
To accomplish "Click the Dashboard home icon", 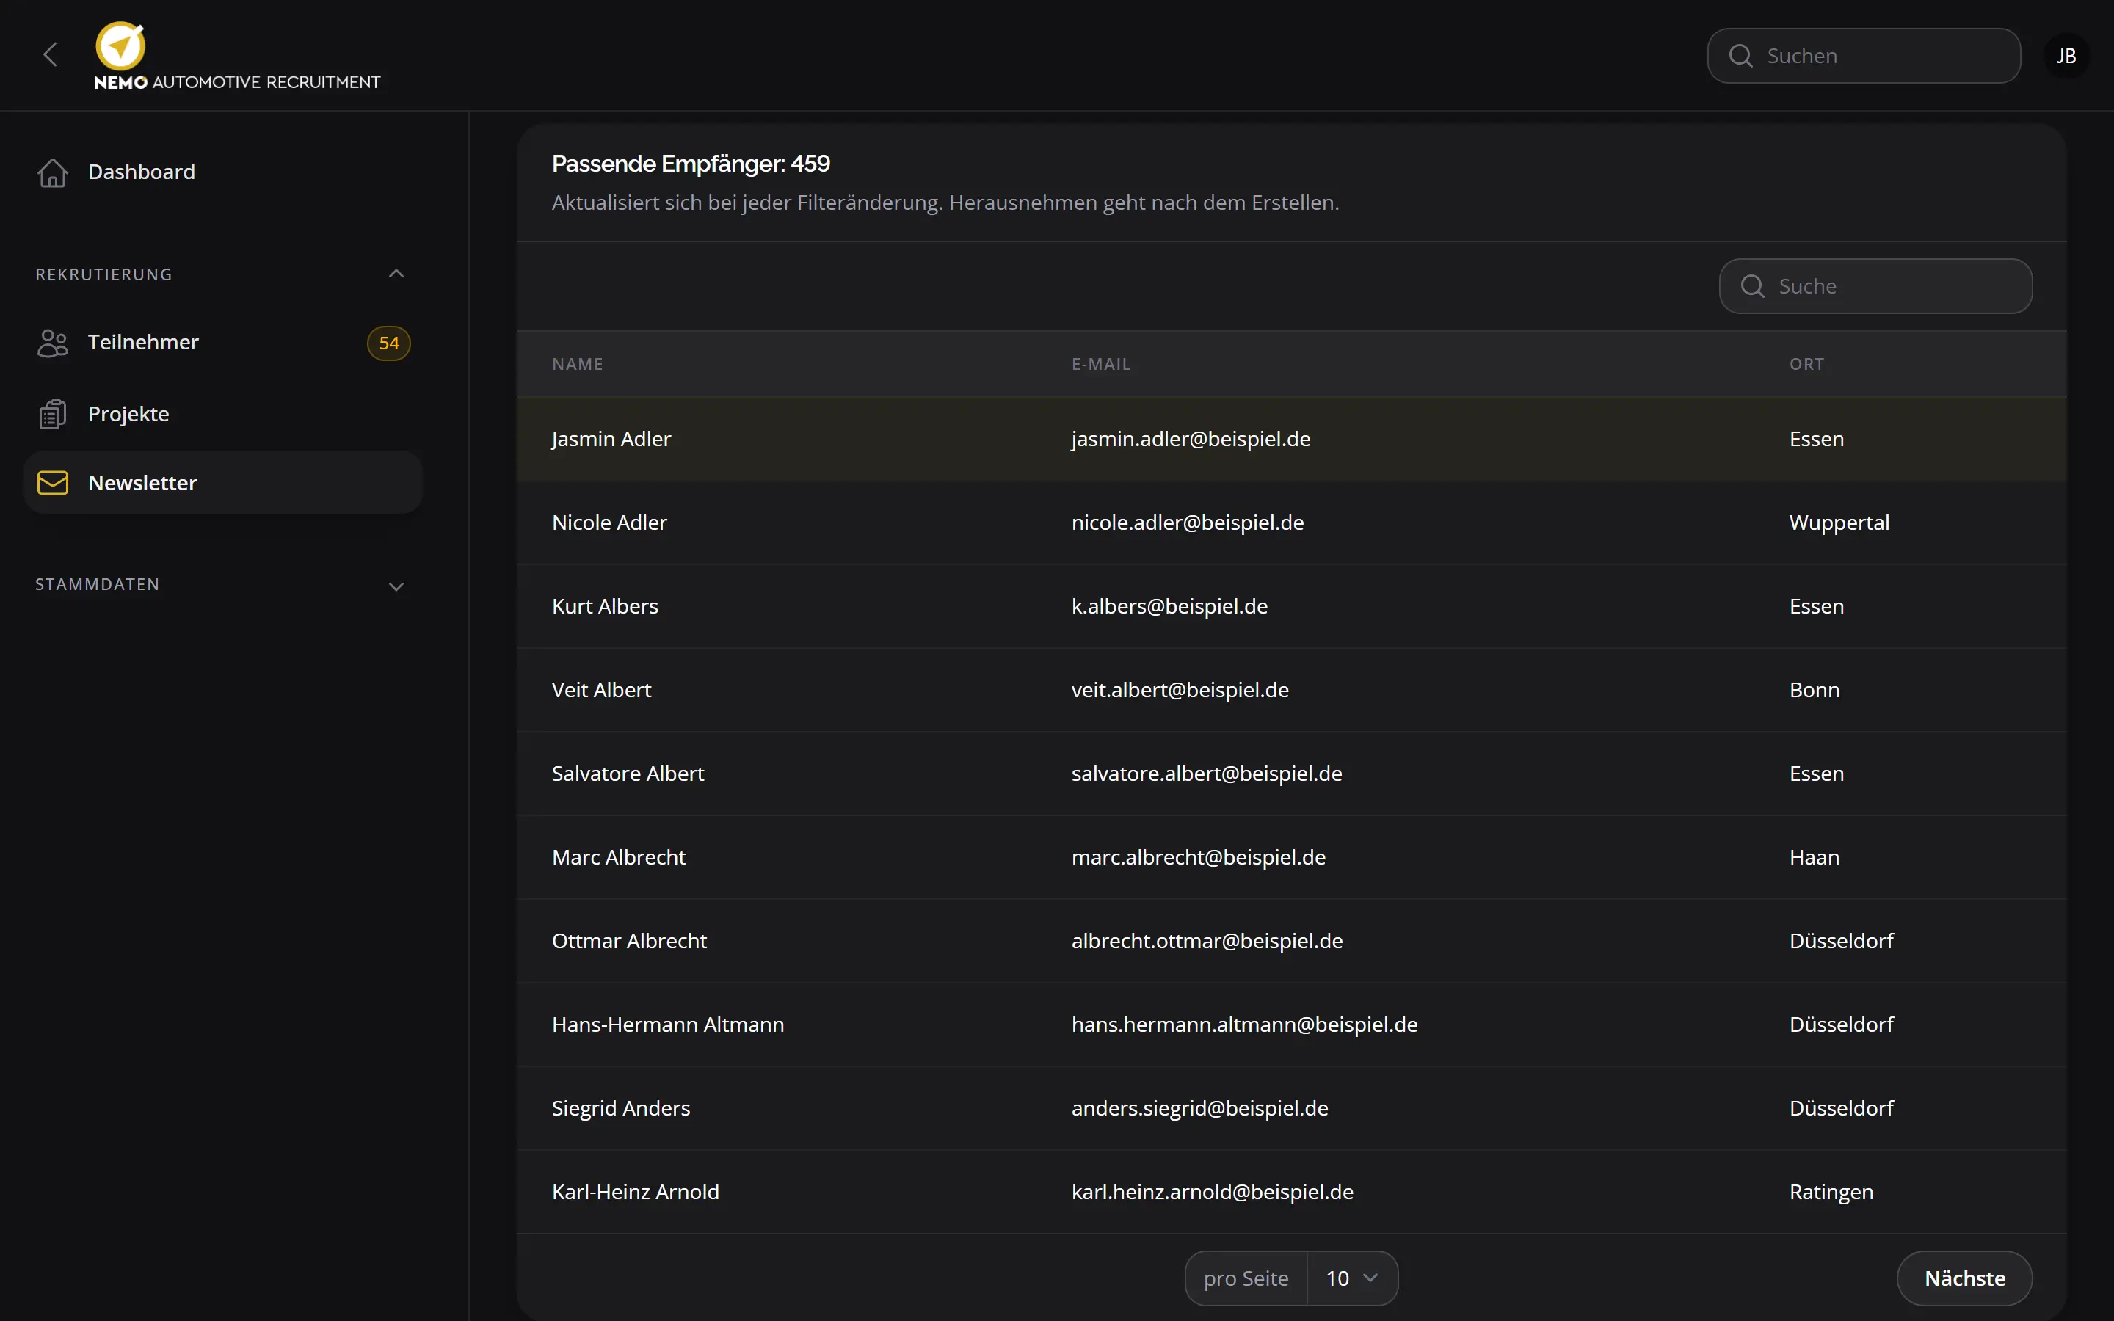I will (52, 172).
